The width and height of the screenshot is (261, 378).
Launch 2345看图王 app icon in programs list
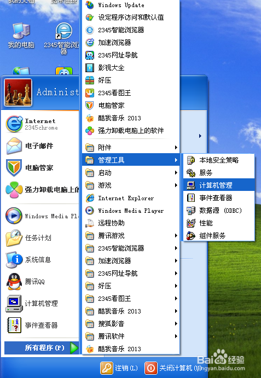point(90,93)
